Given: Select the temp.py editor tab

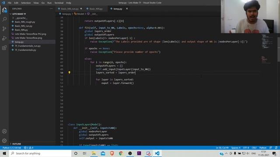Looking at the screenshot, I should pos(118,9).
